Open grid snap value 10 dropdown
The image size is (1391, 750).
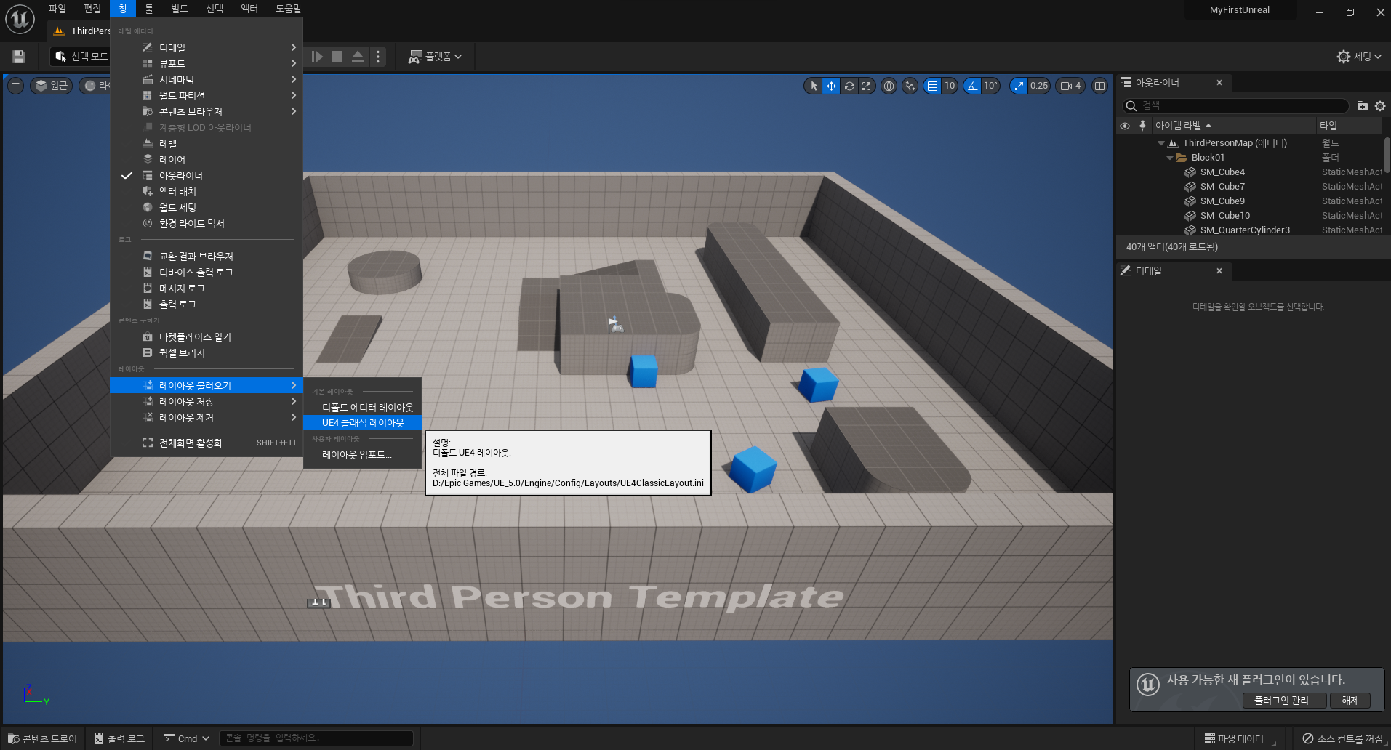pyautogui.click(x=950, y=86)
